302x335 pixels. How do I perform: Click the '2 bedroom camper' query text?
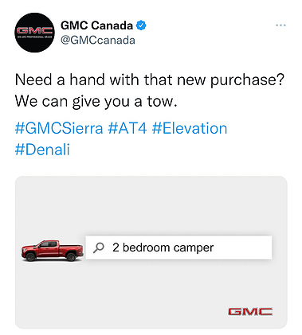[163, 247]
